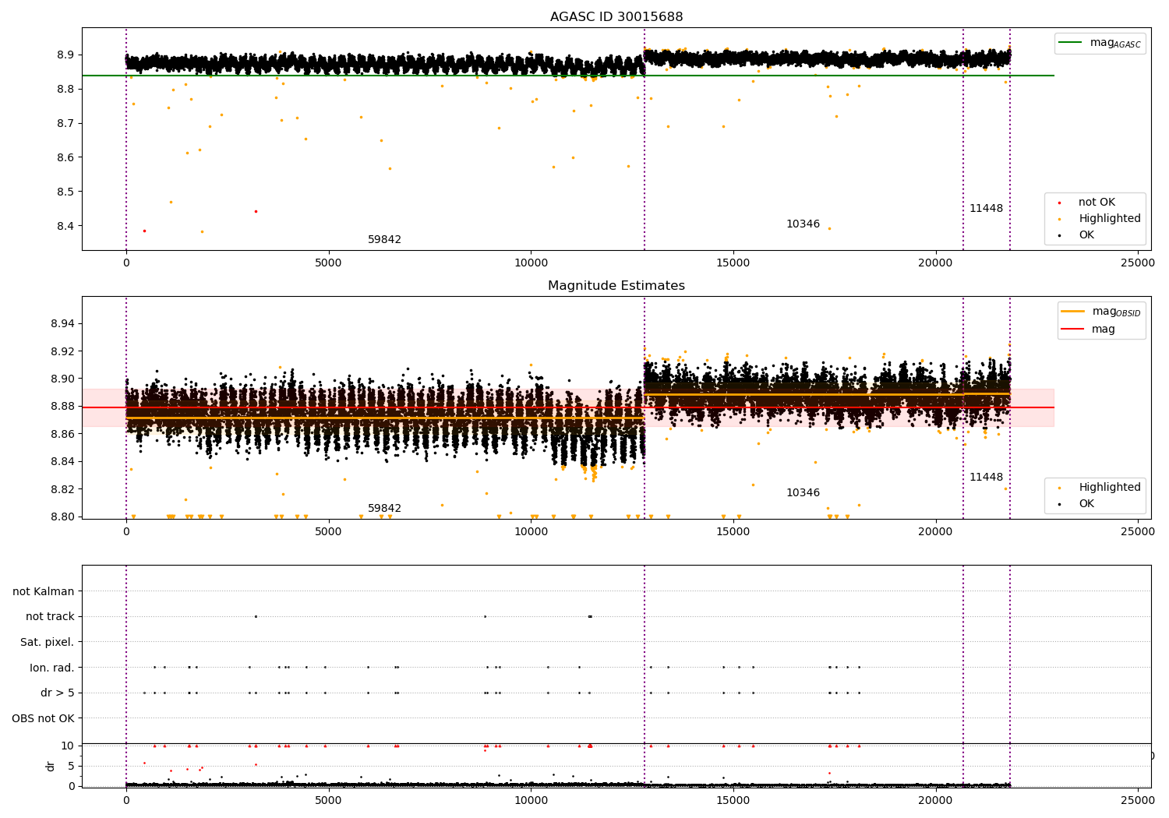Click the 15000 x-tick below the top plot
The width and height of the screenshot is (1169, 818).
click(x=733, y=263)
